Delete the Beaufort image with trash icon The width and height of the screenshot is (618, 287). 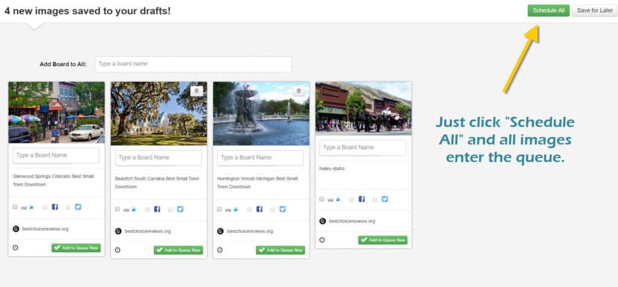click(197, 91)
